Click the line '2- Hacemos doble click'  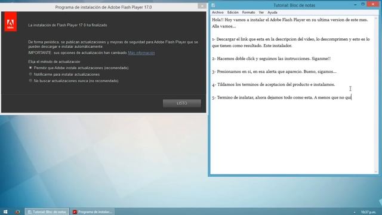(x=271, y=59)
